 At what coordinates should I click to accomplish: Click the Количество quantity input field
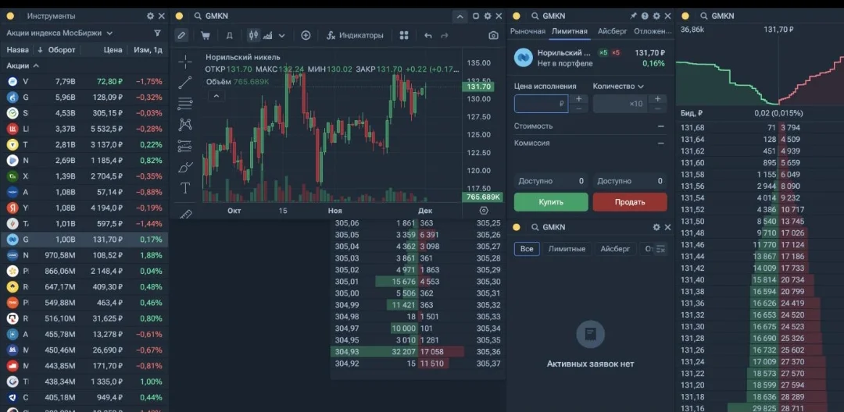pos(620,104)
